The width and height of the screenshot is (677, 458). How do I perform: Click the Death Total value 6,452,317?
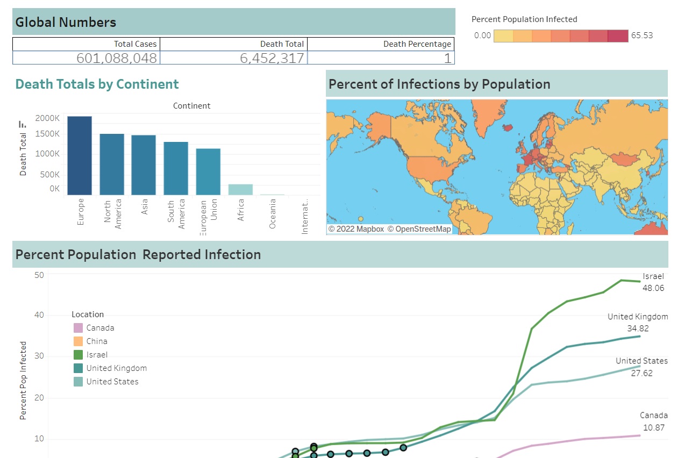point(272,58)
